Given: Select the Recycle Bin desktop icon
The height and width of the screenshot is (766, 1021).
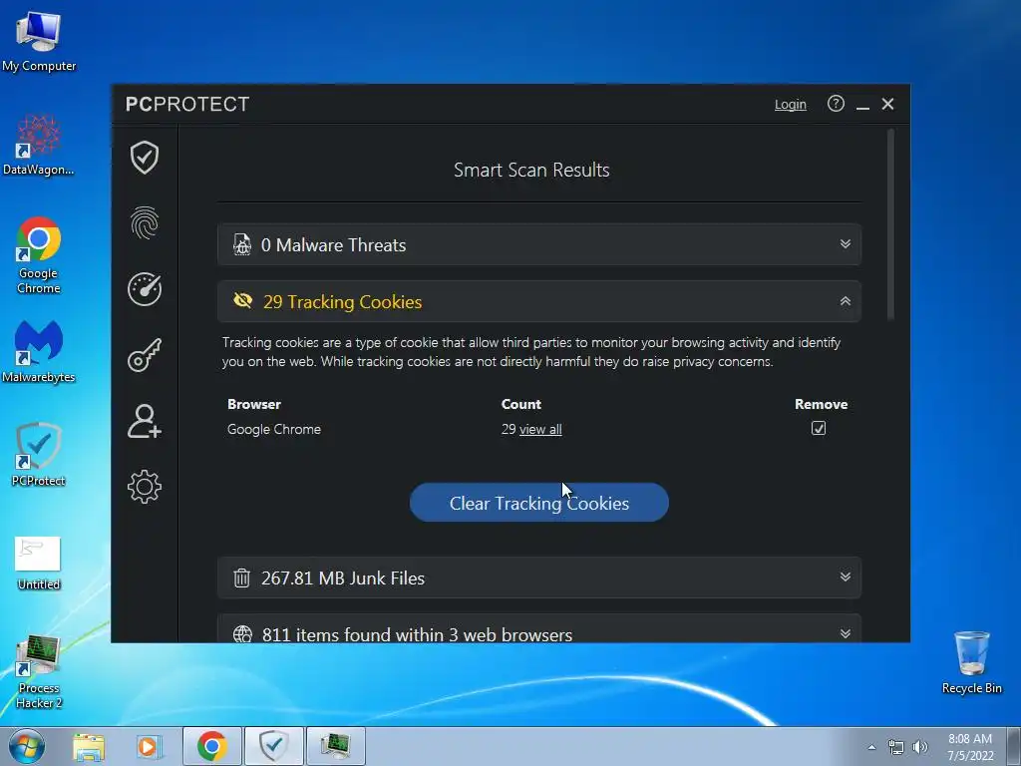Looking at the screenshot, I should point(971,662).
